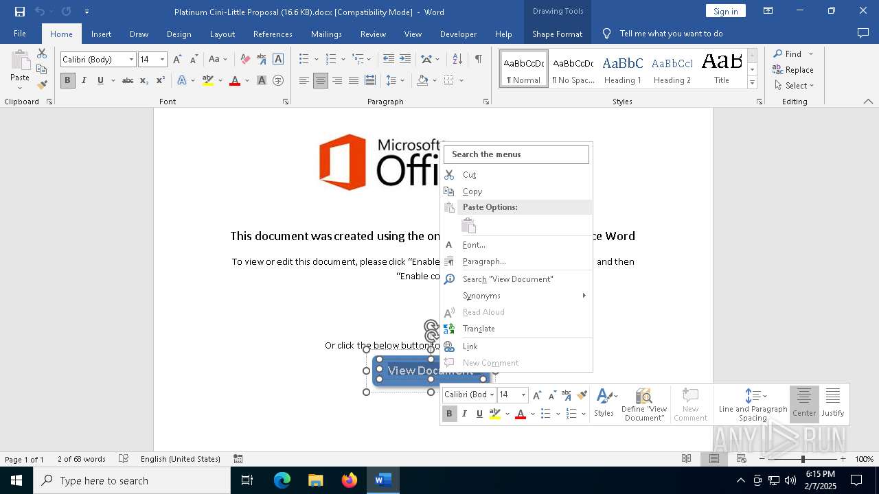The height and width of the screenshot is (494, 879).
Task: Toggle Justify alignment in ribbon
Action: point(354,80)
